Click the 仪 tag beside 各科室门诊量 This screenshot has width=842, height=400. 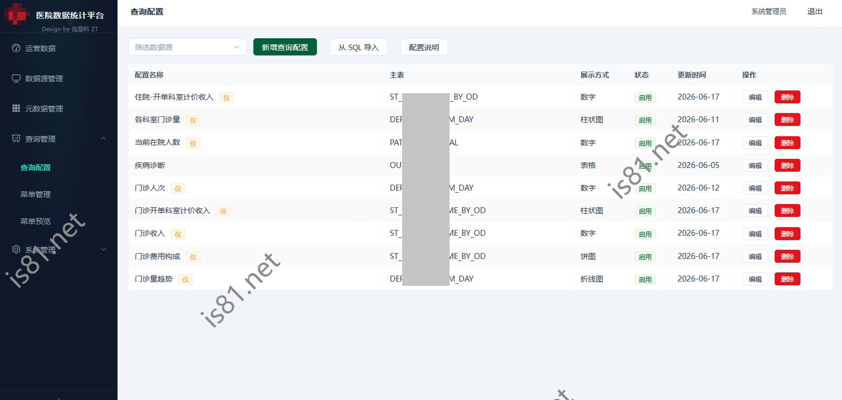(193, 120)
